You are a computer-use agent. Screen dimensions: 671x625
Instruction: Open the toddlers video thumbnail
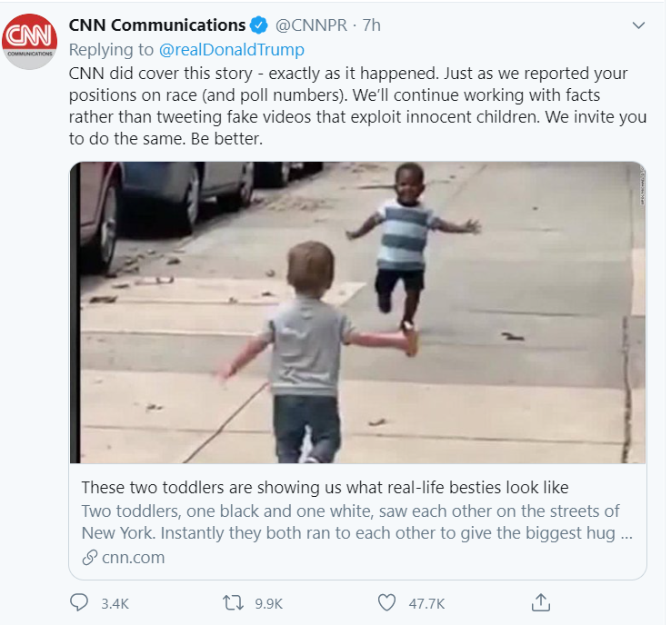(357, 312)
